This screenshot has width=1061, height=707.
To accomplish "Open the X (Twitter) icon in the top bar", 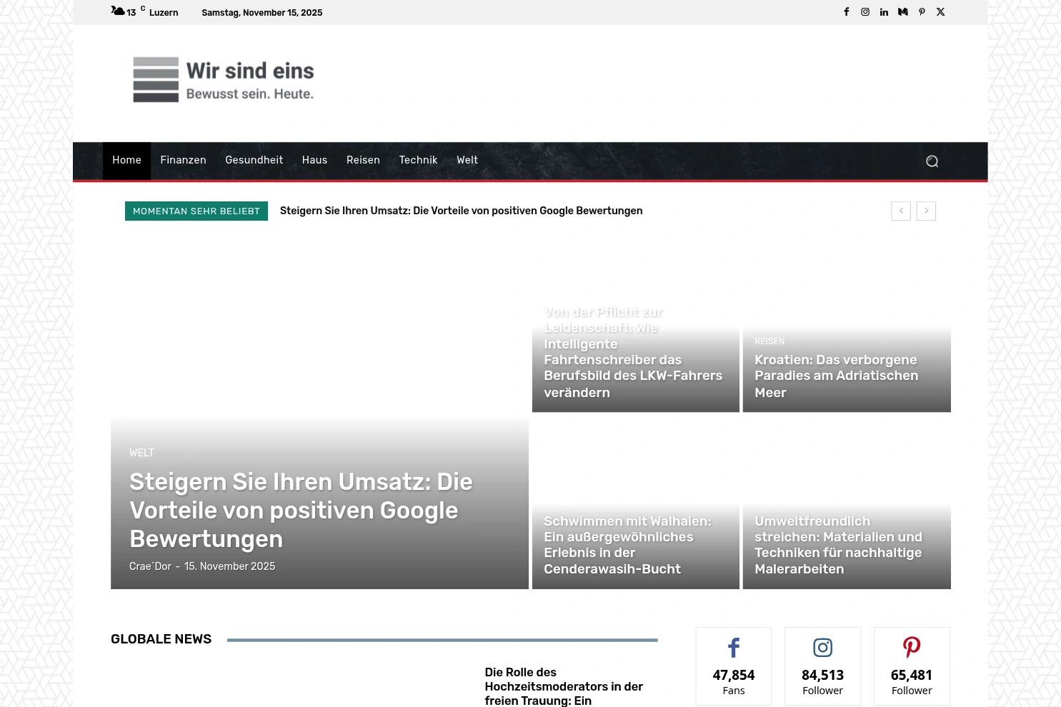I will (x=940, y=12).
